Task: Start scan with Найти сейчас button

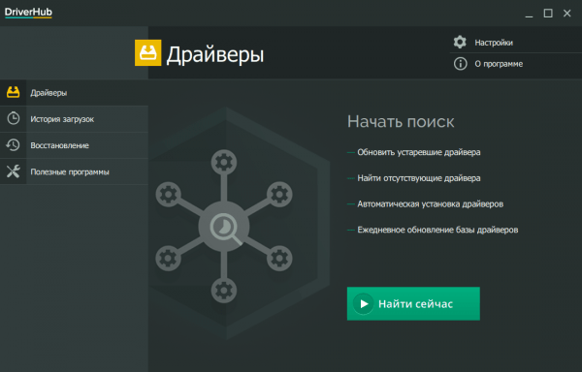Action: 413,303
